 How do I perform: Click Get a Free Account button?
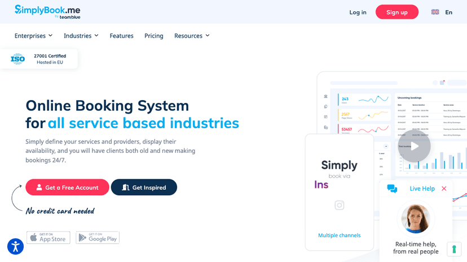[x=67, y=187]
